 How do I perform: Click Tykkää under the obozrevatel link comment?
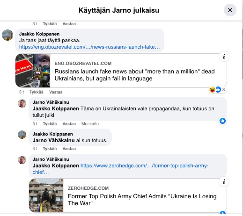(37, 92)
